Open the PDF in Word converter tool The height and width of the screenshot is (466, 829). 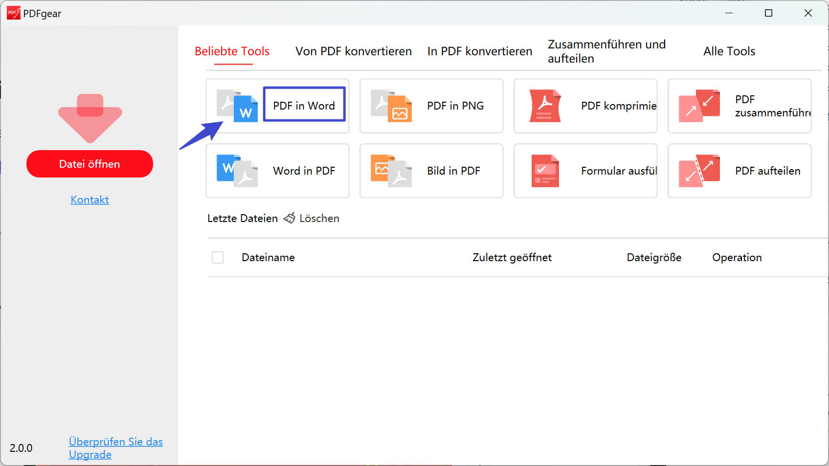[x=304, y=105]
